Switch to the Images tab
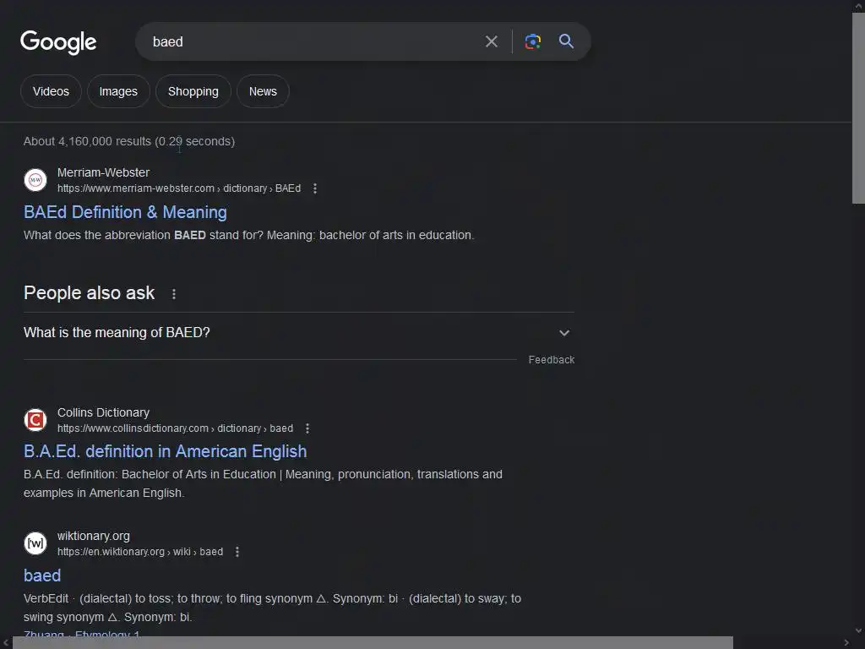Image resolution: width=865 pixels, height=649 pixels. (x=118, y=91)
